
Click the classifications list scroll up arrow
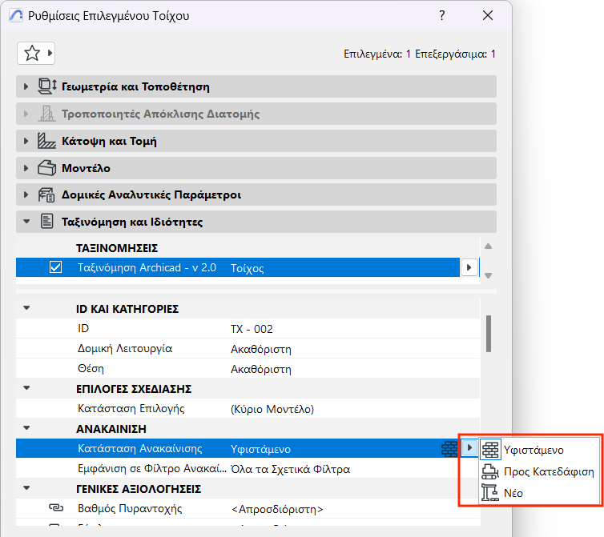coord(488,246)
